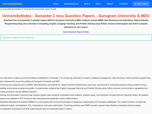This screenshot has height=114, width=152.
Task: Focus the Search subjects, year input field
Action: [76, 38]
